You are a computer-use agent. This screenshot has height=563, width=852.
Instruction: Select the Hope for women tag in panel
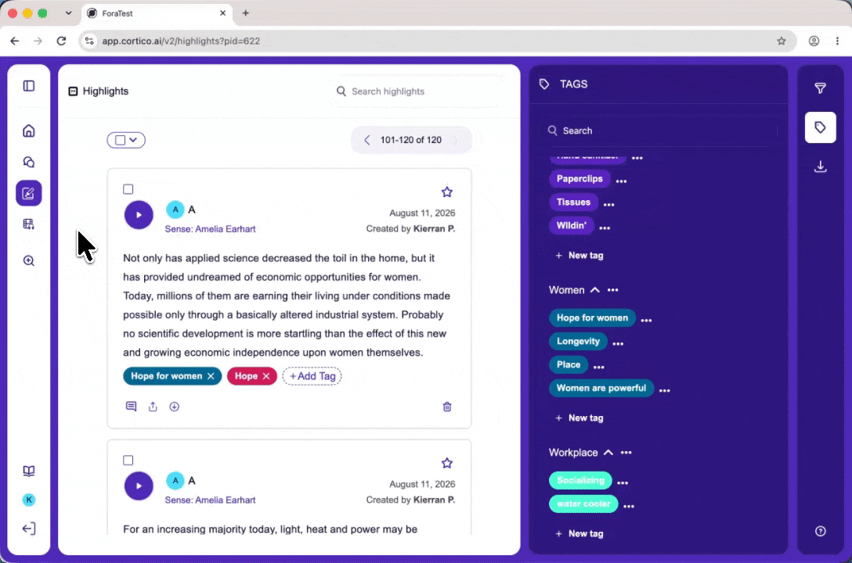(592, 317)
